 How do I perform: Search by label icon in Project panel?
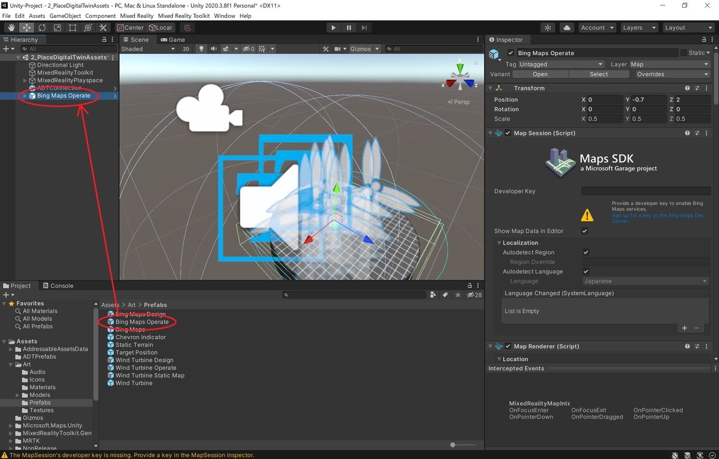445,295
